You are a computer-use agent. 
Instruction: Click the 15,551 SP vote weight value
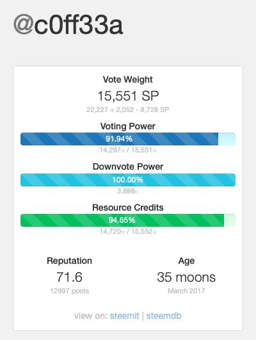coord(128,96)
